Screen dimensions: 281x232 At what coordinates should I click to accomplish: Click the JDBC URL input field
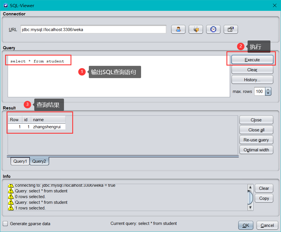(x=93, y=30)
